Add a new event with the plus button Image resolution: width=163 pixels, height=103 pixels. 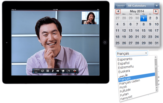click(156, 6)
